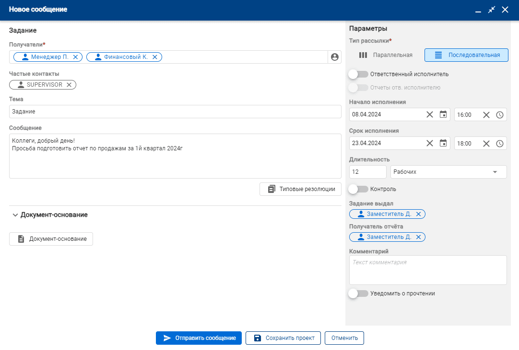The image size is (519, 350).
Task: Remove Финансовый К. from recipients
Action: click(154, 57)
